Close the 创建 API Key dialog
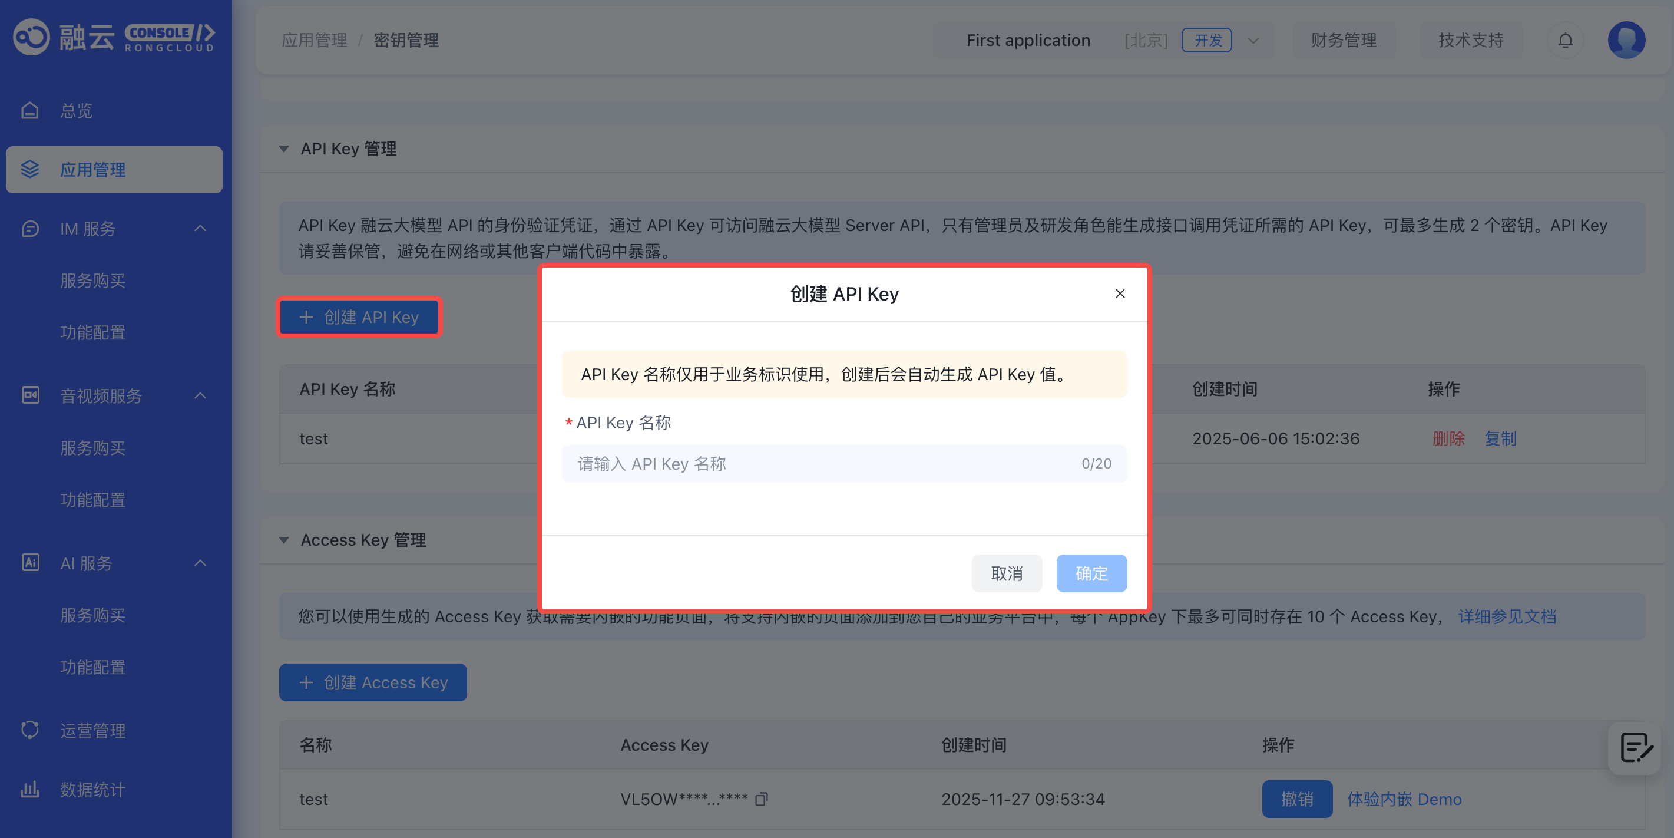The height and width of the screenshot is (838, 1674). point(1120,294)
